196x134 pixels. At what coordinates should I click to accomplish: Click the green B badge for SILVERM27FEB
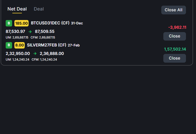click(x=9, y=45)
